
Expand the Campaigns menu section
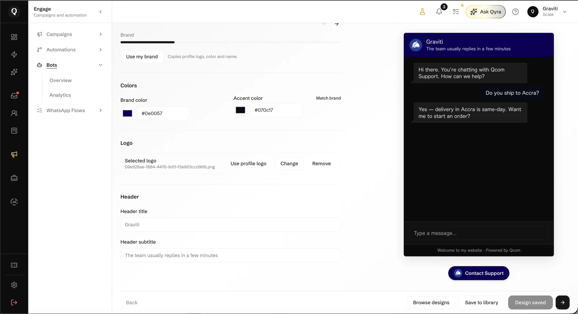tap(70, 34)
